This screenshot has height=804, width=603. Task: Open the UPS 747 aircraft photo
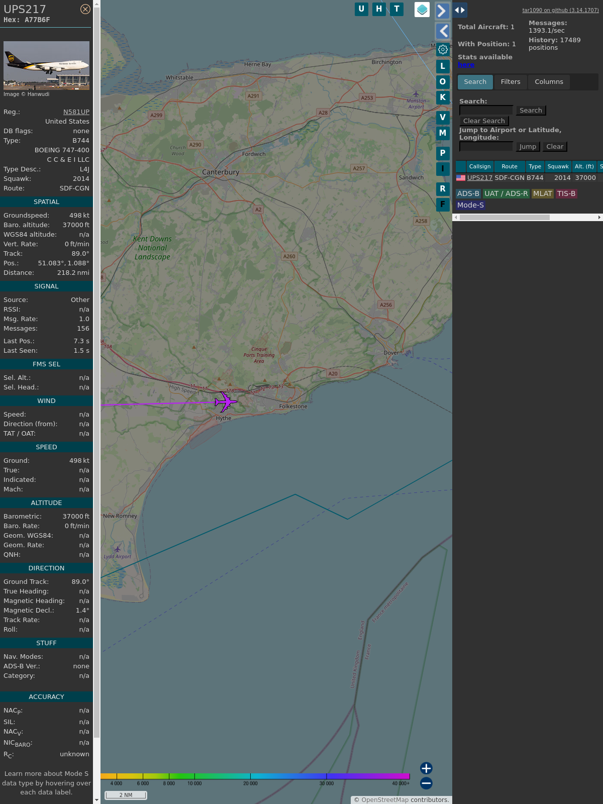46,65
